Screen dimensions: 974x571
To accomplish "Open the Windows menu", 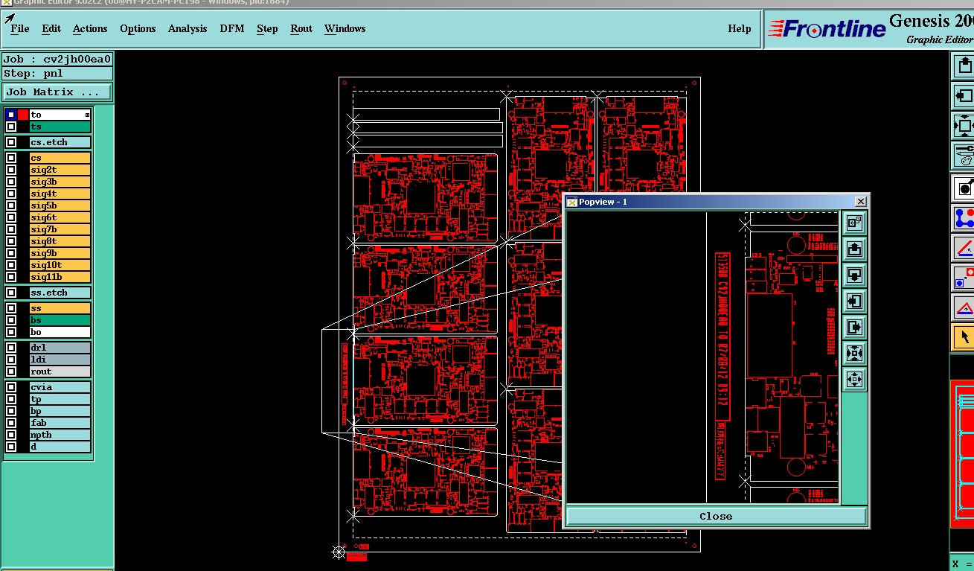I will 345,28.
